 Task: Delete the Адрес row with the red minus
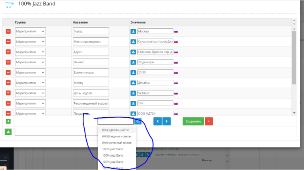[8, 52]
